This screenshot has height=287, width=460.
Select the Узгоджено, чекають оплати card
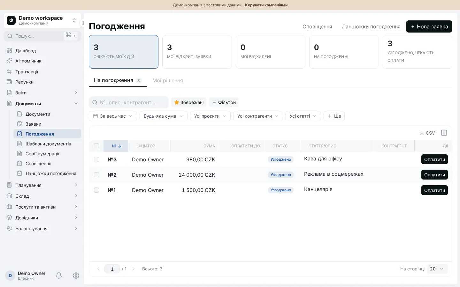click(x=418, y=52)
